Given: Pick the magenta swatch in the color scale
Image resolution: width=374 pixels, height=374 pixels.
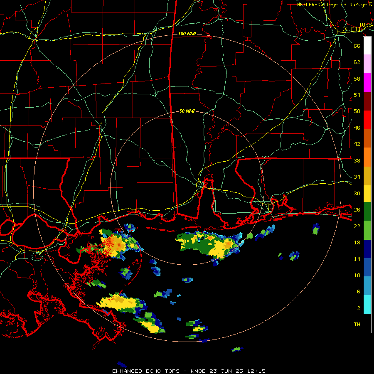Looking at the screenshot, I should (x=367, y=83).
